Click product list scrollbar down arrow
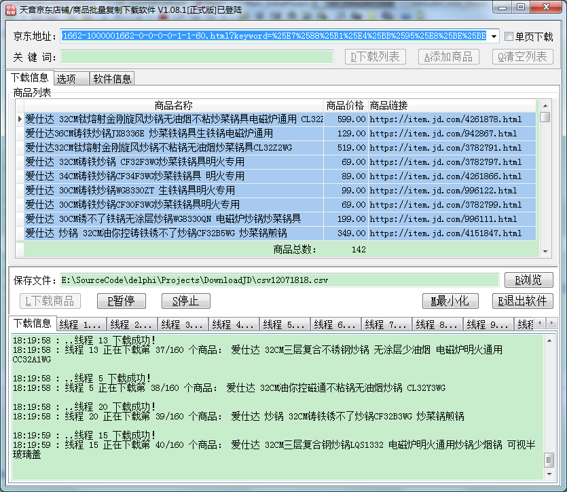 545,252
